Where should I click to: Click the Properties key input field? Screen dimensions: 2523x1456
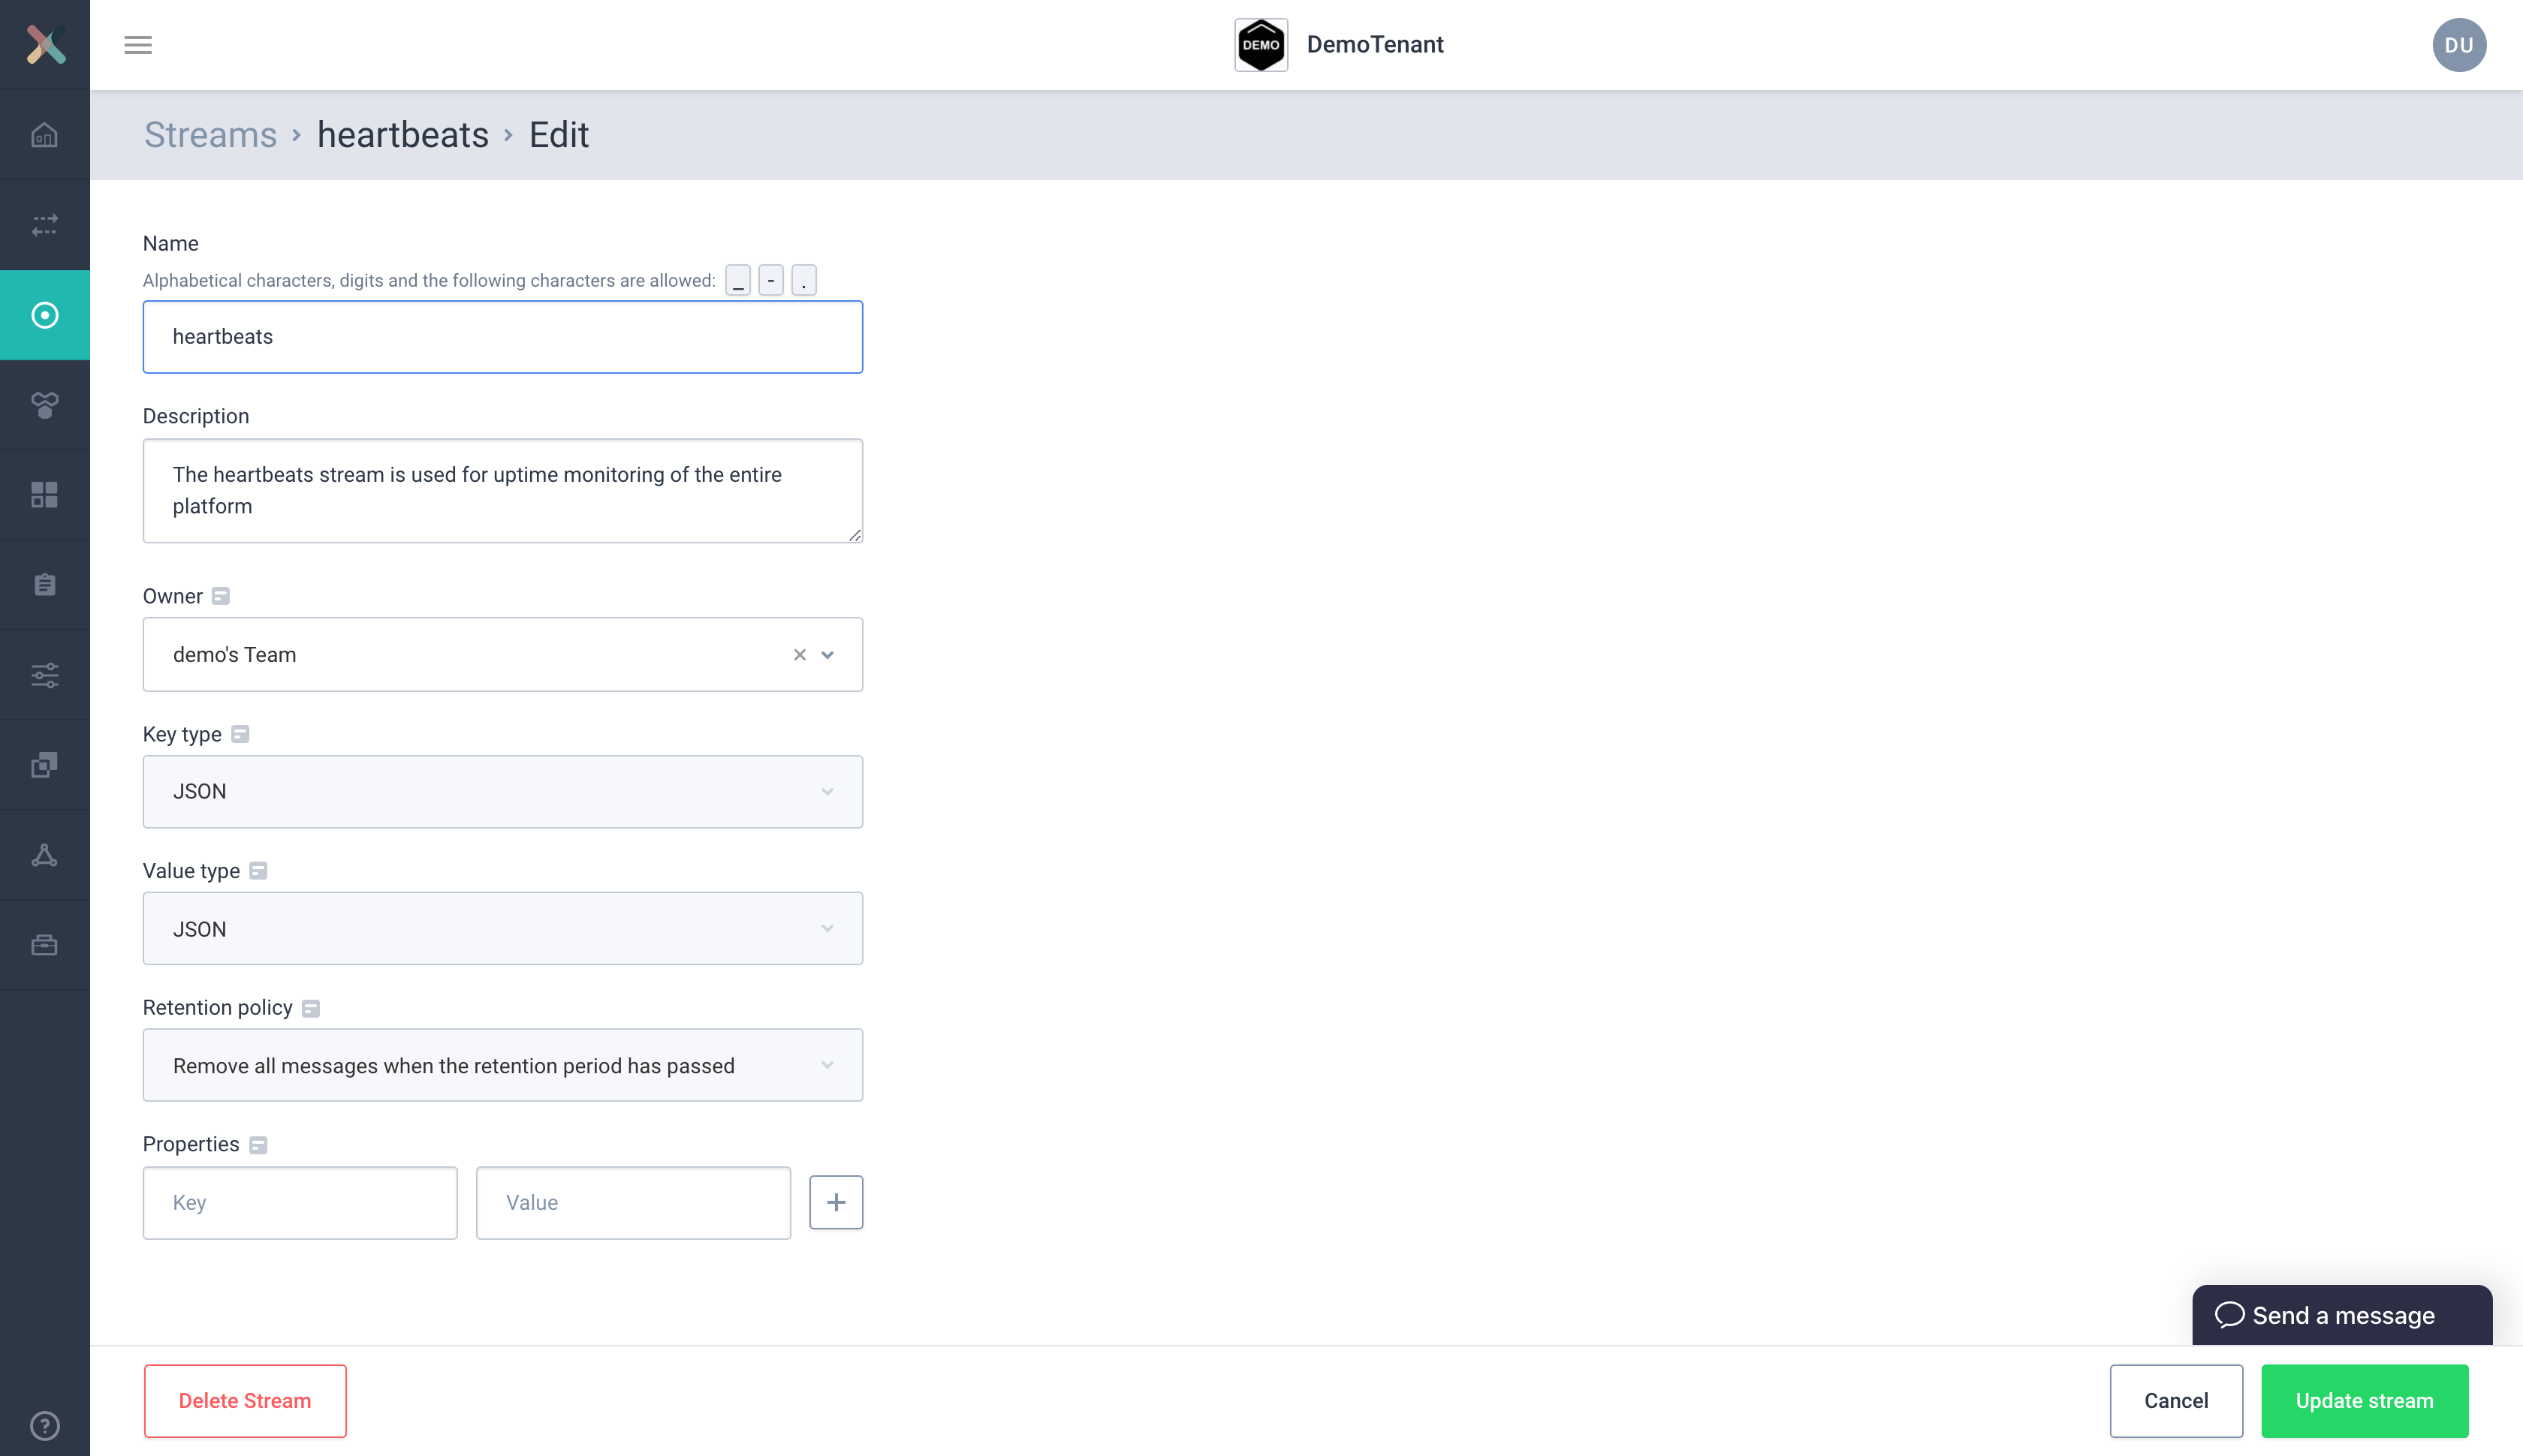coord(300,1201)
